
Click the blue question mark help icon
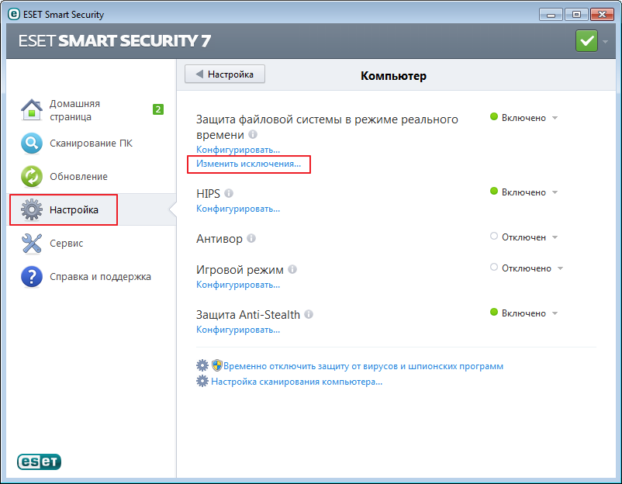click(31, 277)
